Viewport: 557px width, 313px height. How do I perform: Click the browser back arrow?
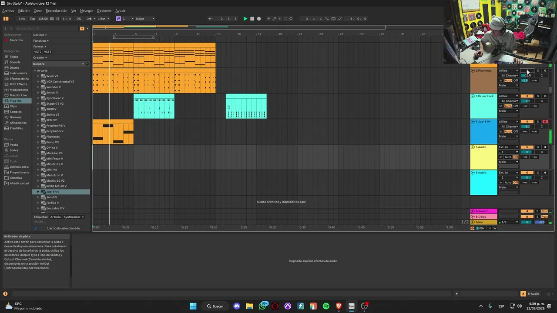tap(5, 28)
